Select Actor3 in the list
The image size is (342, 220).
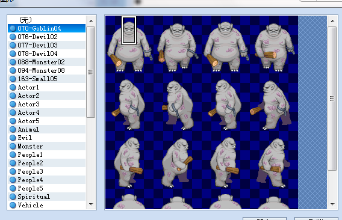click(47, 104)
